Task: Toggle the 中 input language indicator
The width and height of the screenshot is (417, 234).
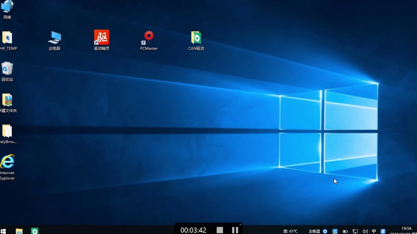Action: (x=374, y=231)
